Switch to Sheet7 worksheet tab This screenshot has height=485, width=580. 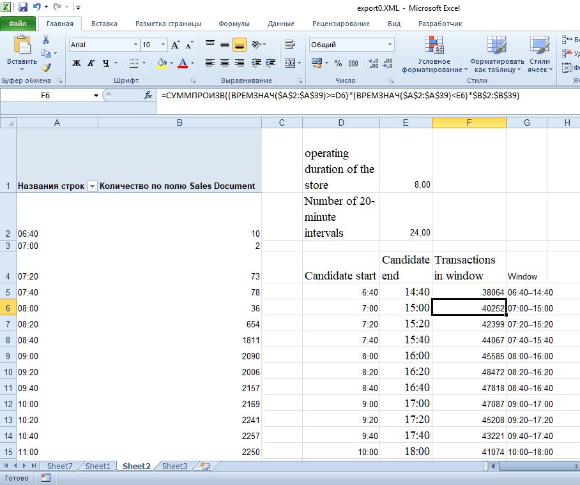pos(59,466)
